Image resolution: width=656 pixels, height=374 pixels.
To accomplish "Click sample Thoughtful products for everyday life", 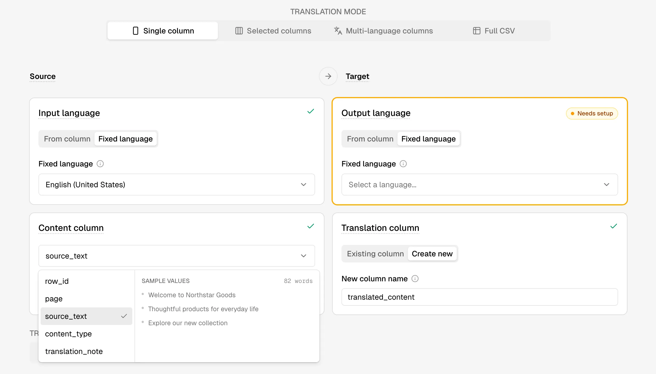I will coord(203,309).
